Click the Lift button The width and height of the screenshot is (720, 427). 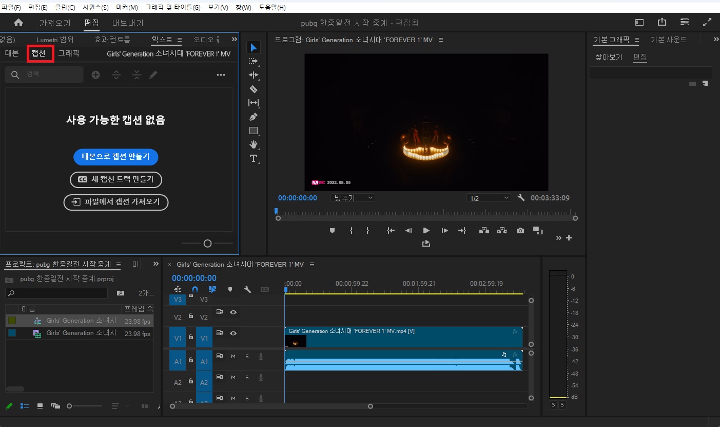pos(484,231)
